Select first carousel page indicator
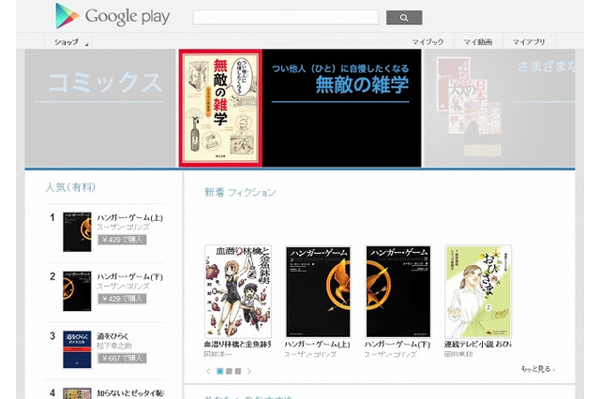The height and width of the screenshot is (399, 600). point(220,371)
